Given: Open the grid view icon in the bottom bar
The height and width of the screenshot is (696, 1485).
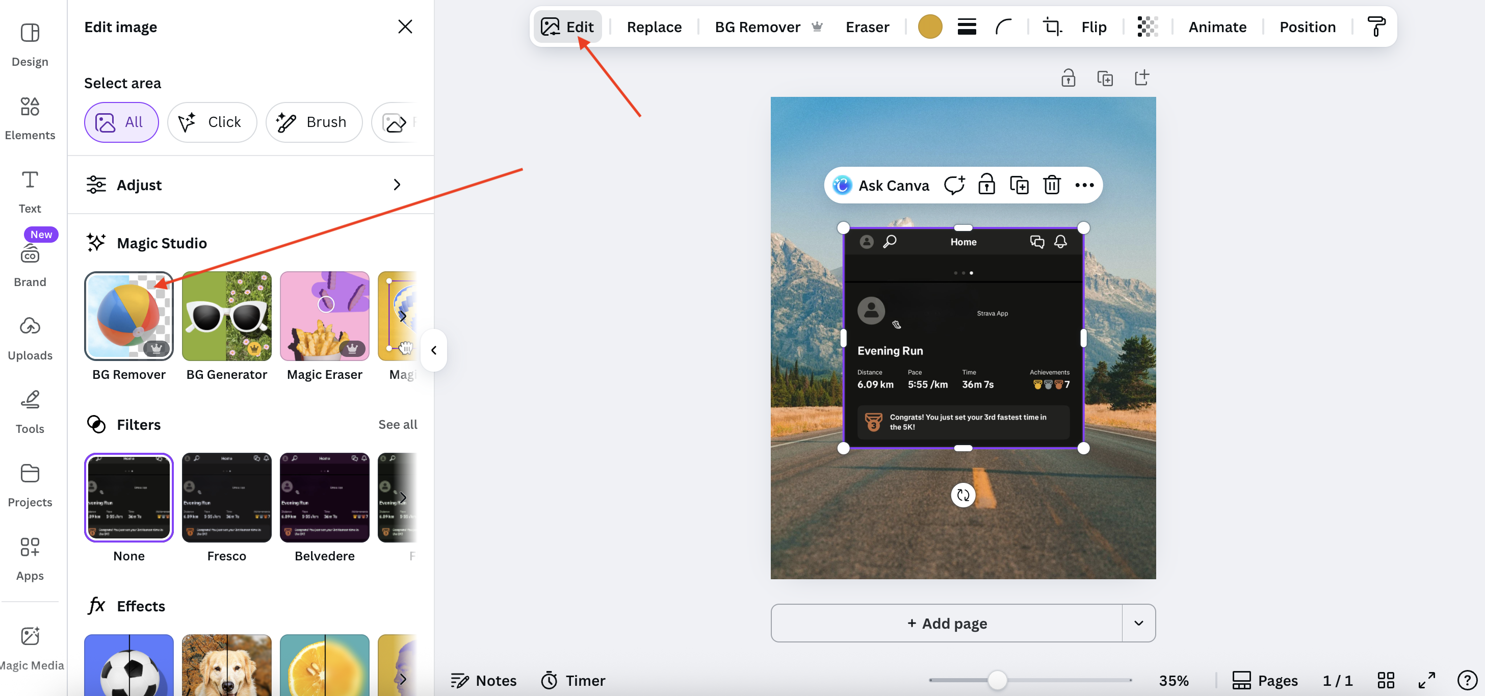Looking at the screenshot, I should [1386, 680].
